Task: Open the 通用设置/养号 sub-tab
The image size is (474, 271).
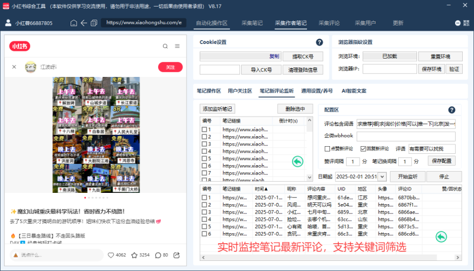Action: click(x=317, y=91)
